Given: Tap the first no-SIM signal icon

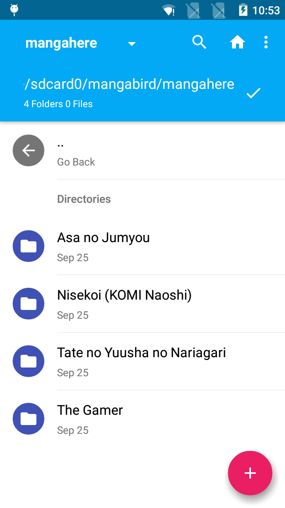Looking at the screenshot, I should [x=193, y=10].
